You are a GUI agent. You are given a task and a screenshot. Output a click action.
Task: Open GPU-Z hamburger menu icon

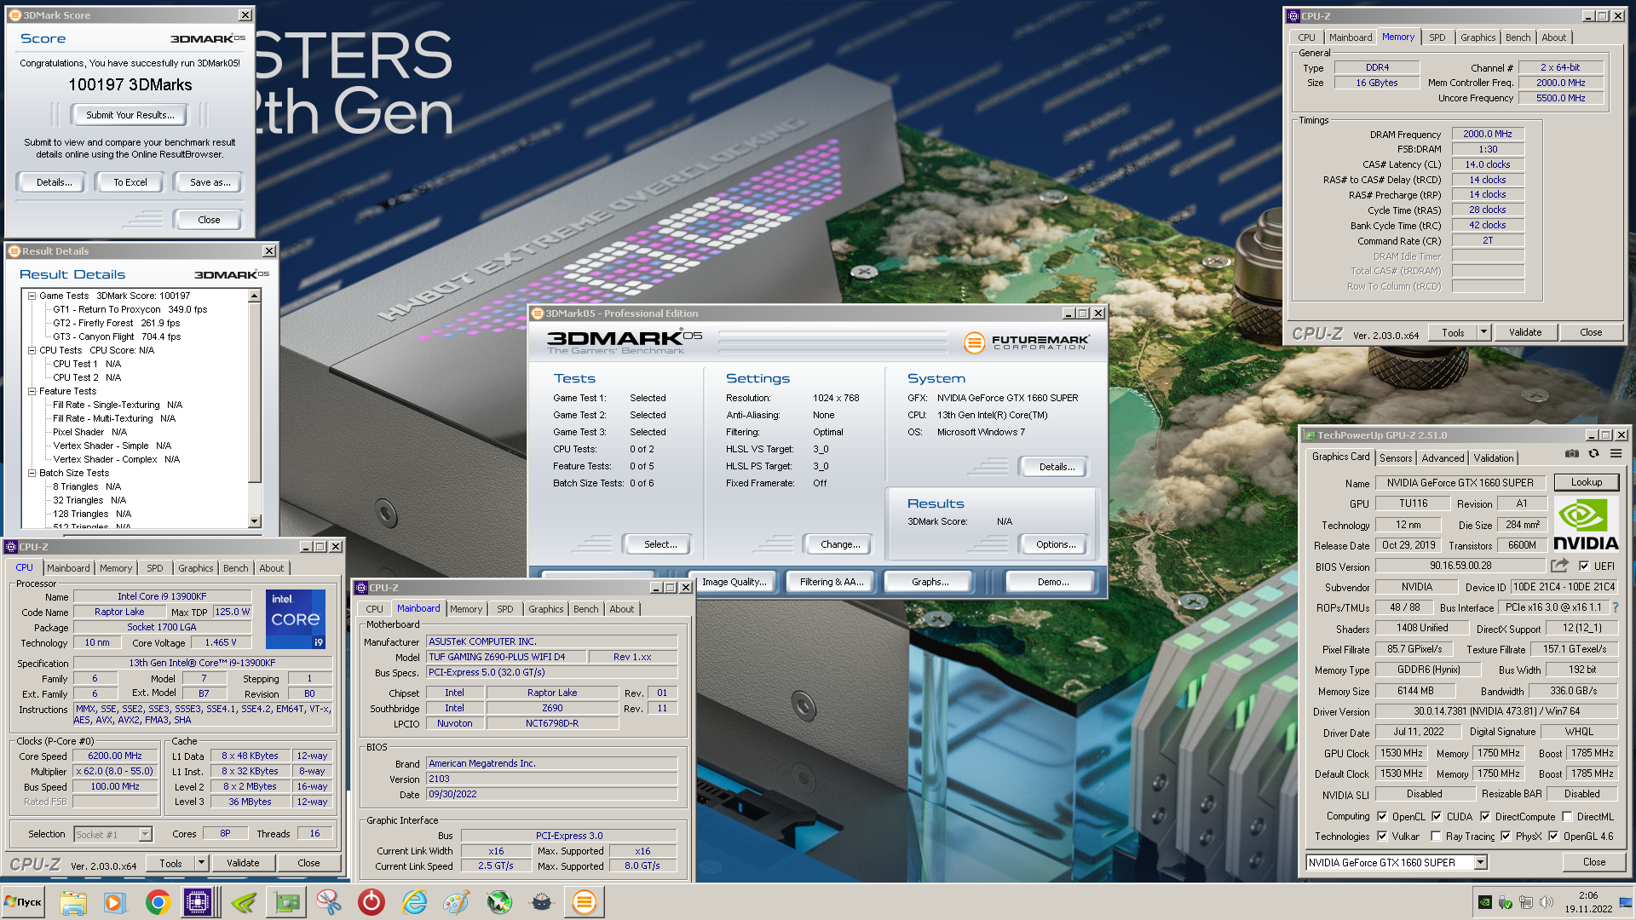(x=1616, y=454)
